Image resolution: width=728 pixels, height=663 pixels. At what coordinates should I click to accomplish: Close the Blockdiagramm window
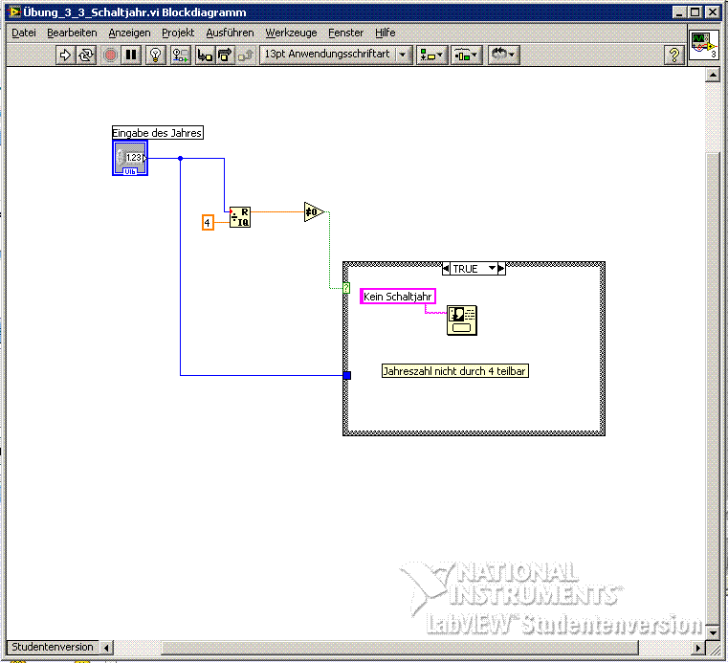point(712,12)
